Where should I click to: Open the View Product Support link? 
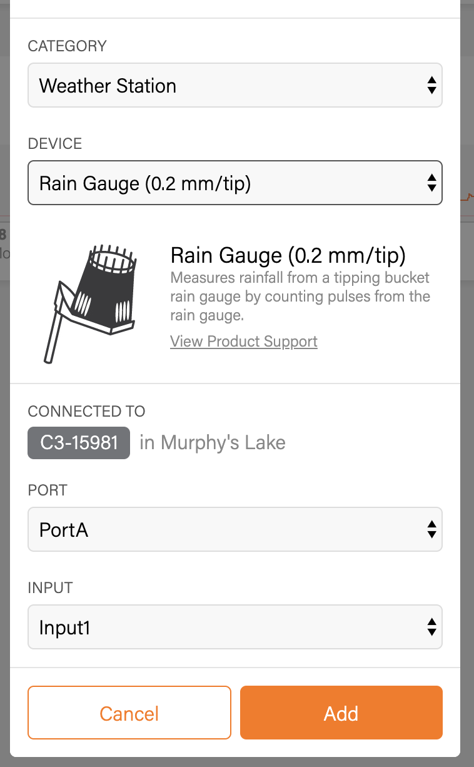[x=244, y=342]
